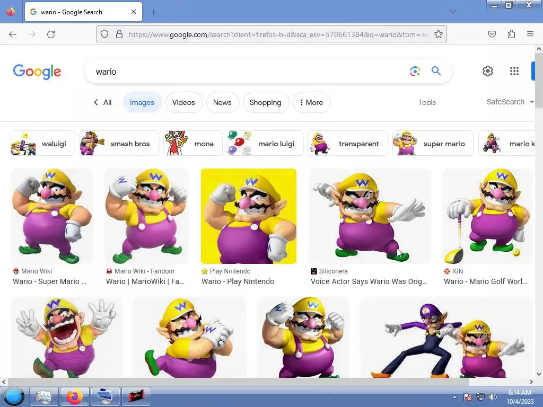Expand the SafeSearch dropdown
543x407 pixels.
510,102
